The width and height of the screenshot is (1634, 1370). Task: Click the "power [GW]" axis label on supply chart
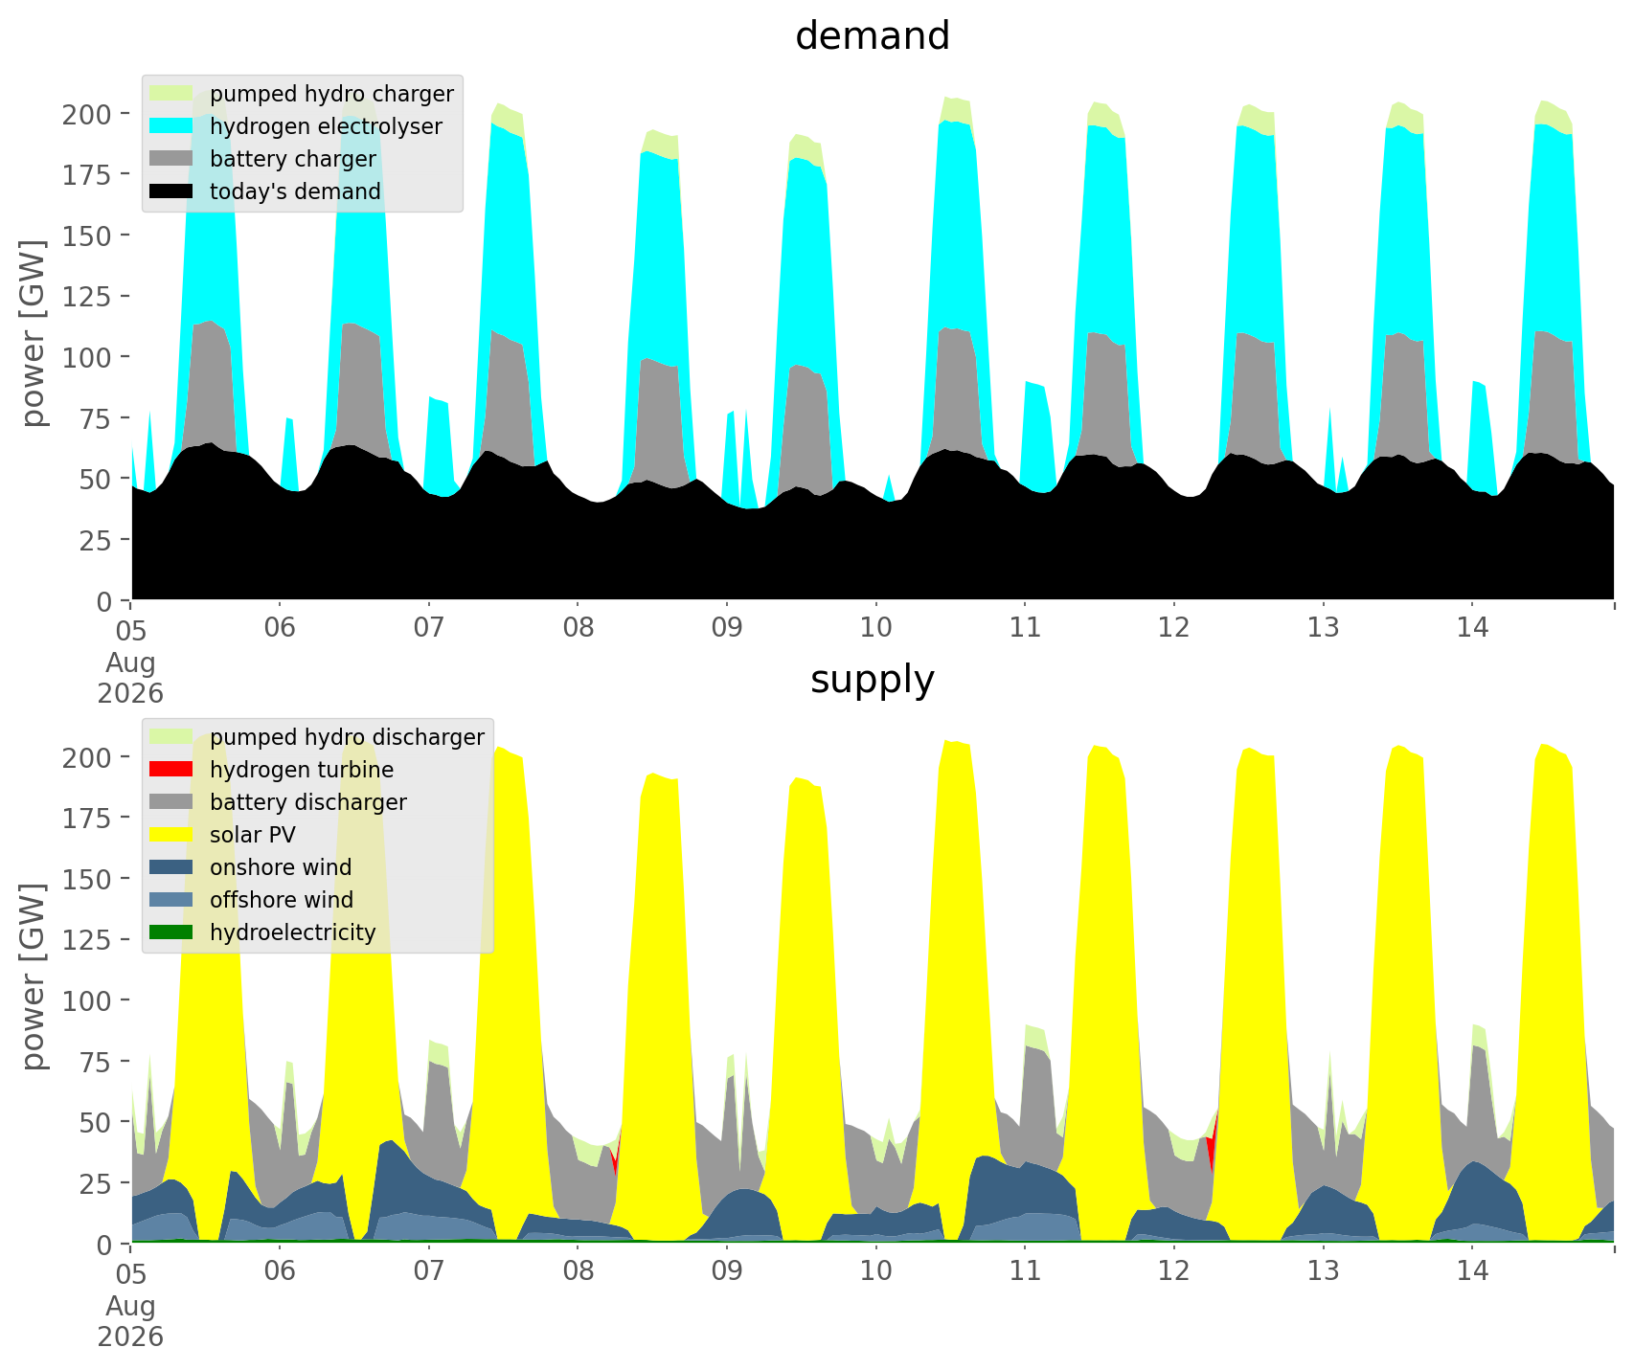(34, 977)
